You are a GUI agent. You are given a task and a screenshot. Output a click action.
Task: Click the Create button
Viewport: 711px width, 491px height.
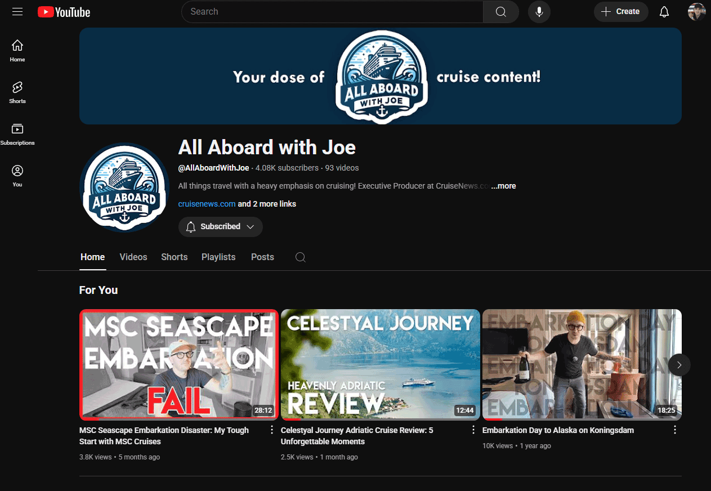coord(621,11)
